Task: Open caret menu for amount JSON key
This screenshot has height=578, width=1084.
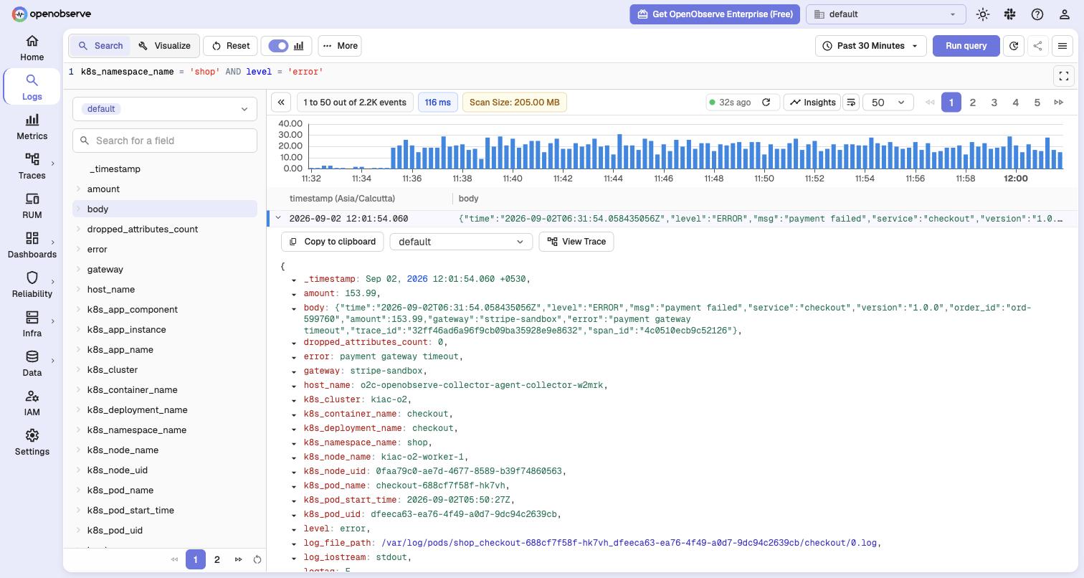Action: pos(294,294)
